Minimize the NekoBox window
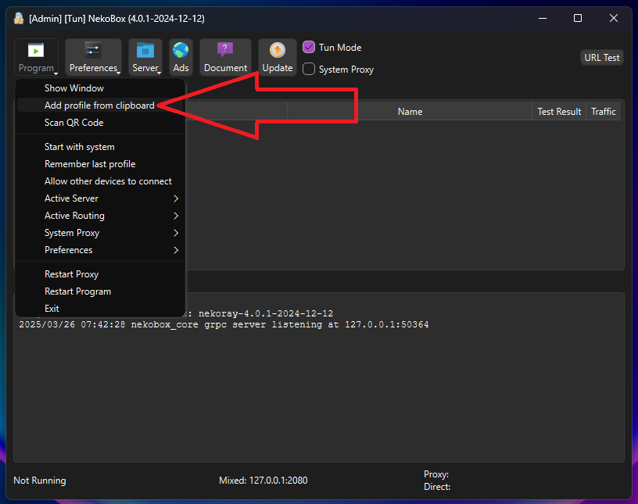Screen dimensions: 638x504 543,18
